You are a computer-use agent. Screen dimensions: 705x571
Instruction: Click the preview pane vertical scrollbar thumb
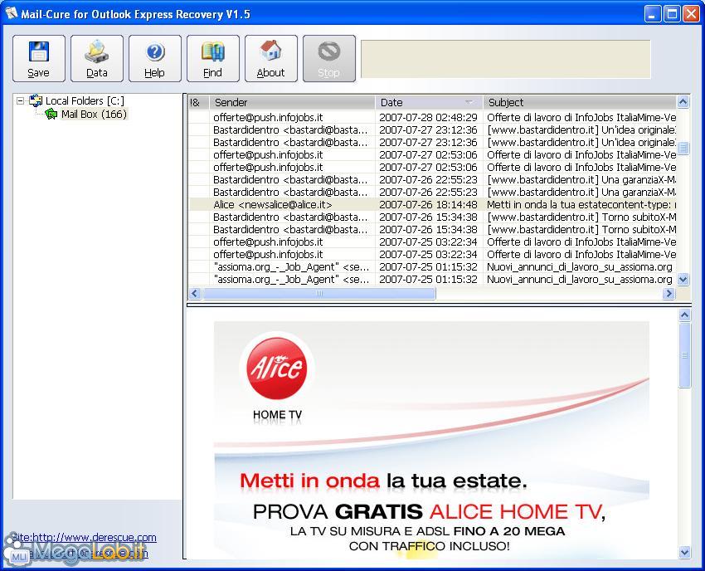click(684, 355)
